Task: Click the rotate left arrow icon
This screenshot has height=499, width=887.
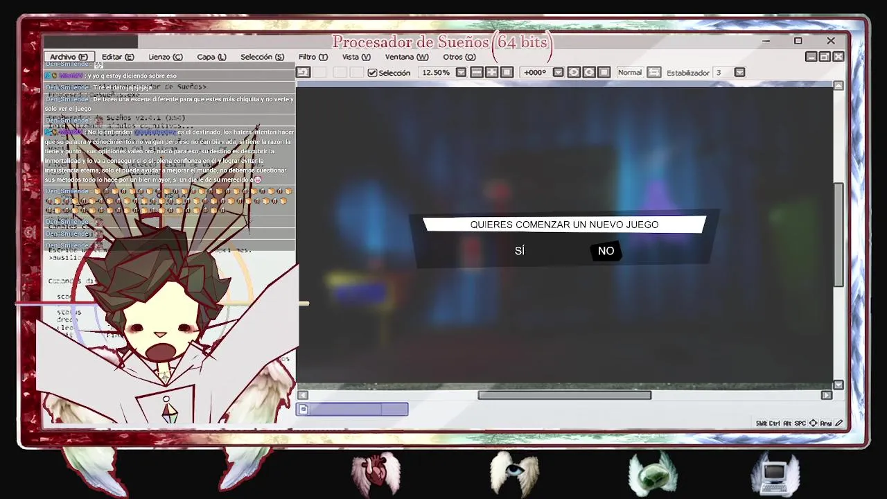Action: click(x=589, y=73)
